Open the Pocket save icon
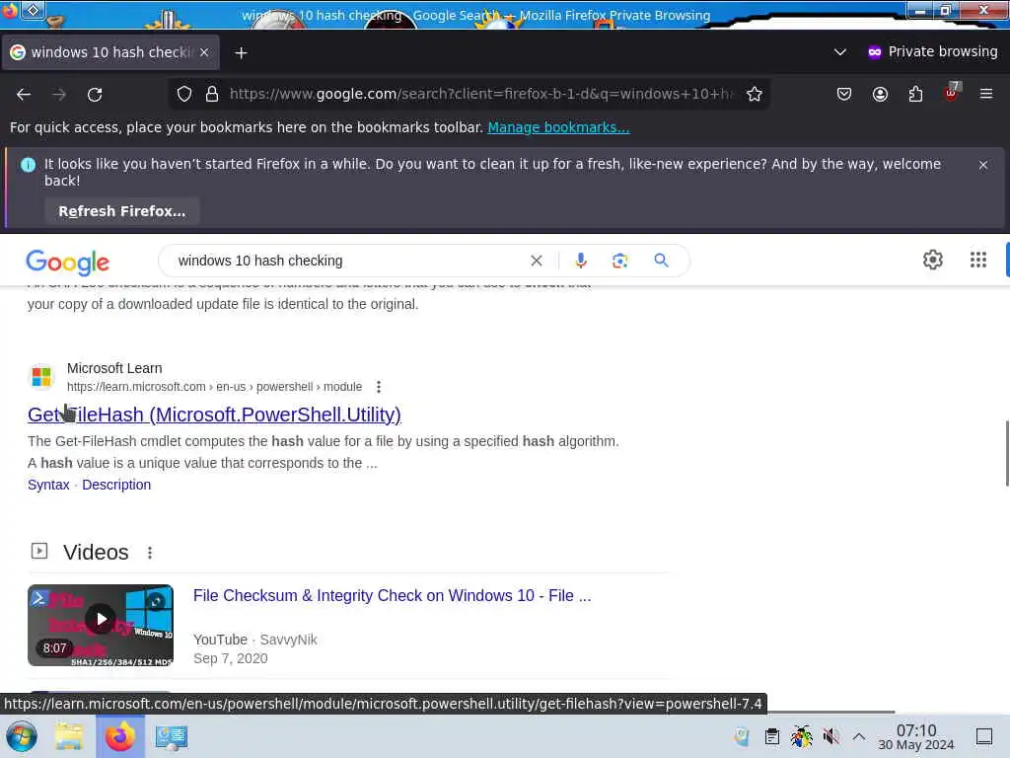The image size is (1010, 758). [844, 94]
